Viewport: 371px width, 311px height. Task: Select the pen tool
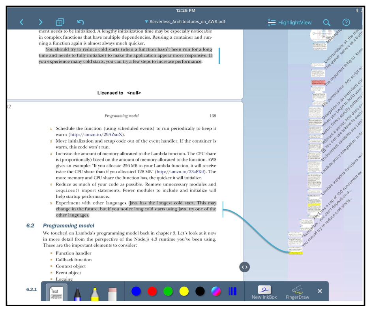click(x=77, y=292)
